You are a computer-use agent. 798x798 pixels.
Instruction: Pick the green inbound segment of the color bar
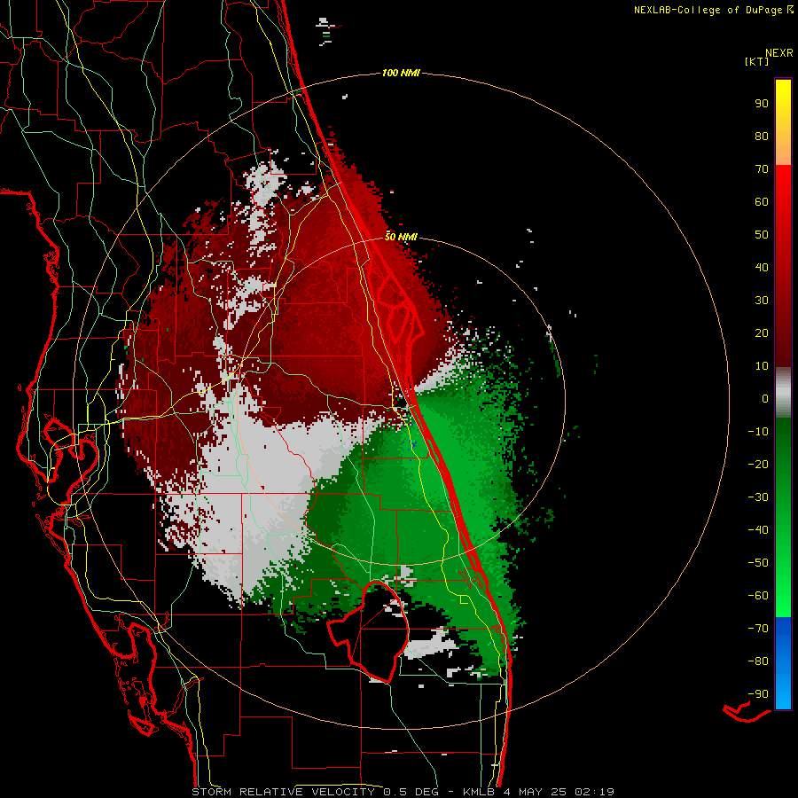pos(783,518)
